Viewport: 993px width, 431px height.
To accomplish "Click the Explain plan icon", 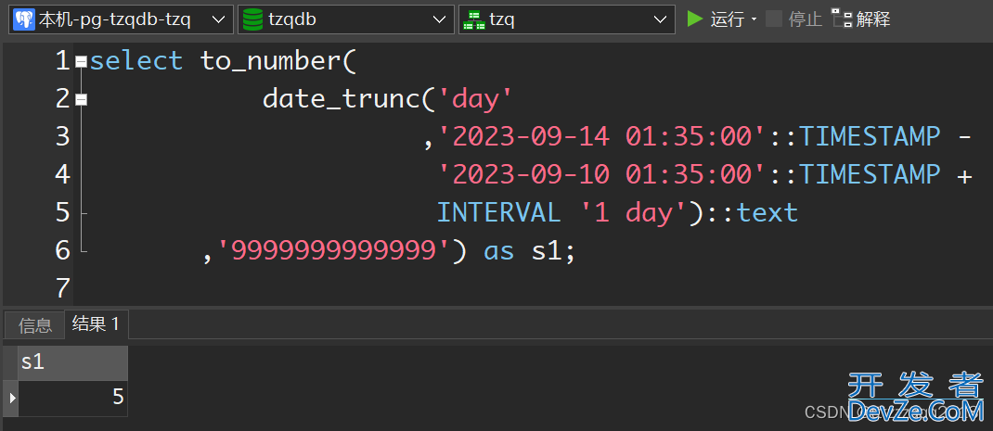I will tap(842, 19).
